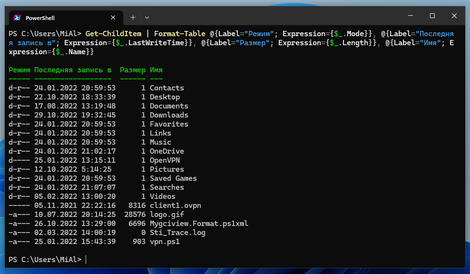This screenshot has height=274, width=470.
Task: Click the Режим column header
Action: [19, 70]
